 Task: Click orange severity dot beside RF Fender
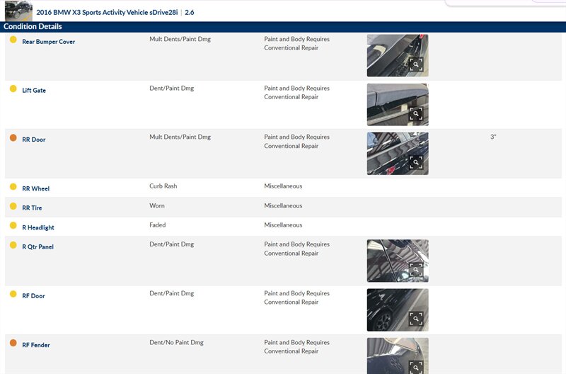pos(13,344)
